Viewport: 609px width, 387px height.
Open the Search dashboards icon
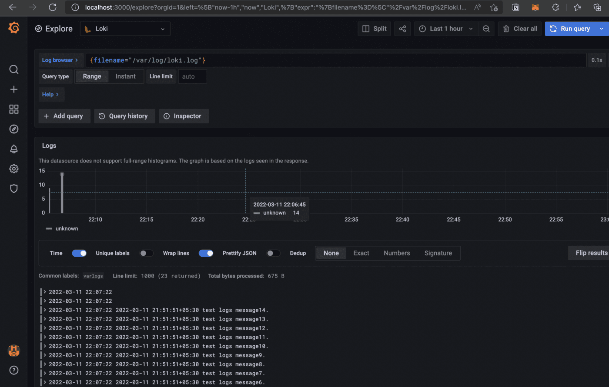(13, 69)
